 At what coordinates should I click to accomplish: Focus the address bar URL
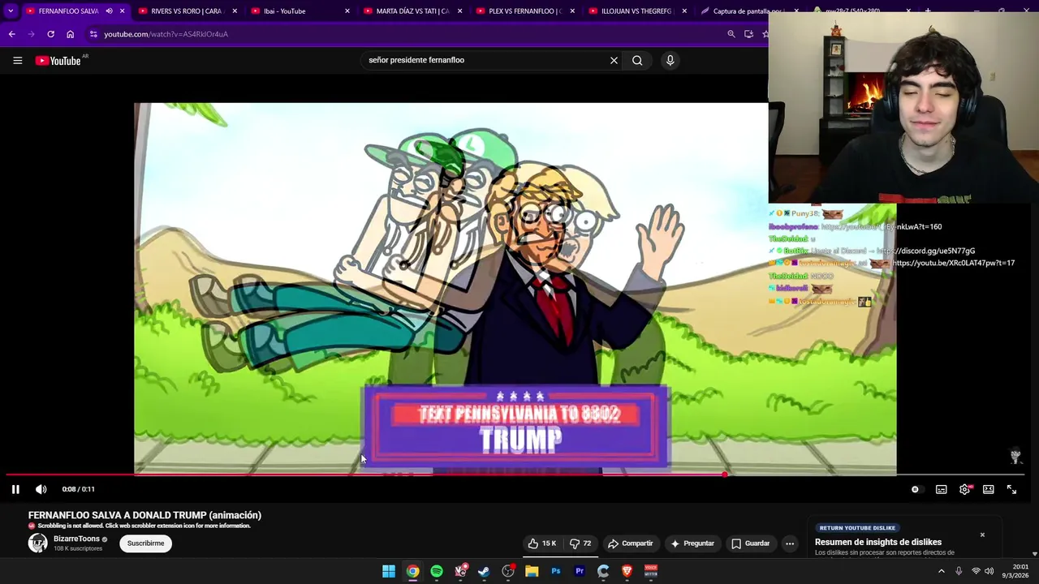pos(166,34)
